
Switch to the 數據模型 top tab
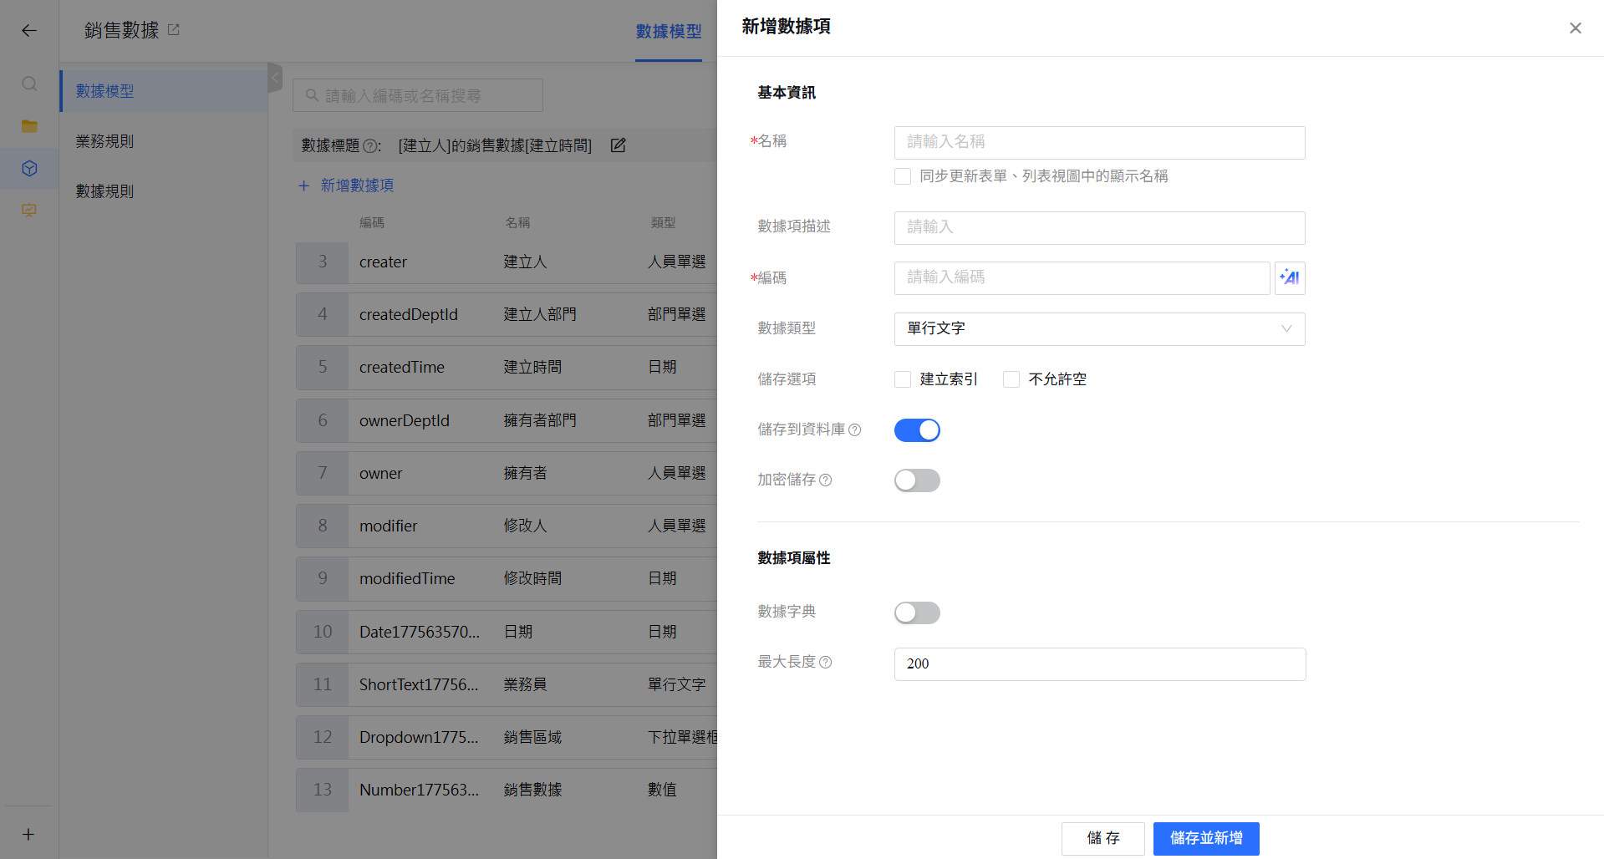pos(669,32)
